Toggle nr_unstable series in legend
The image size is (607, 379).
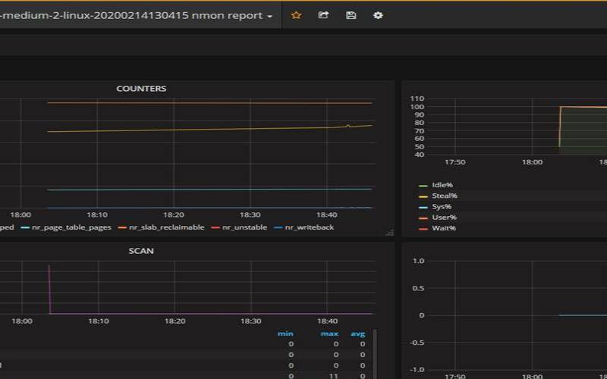click(244, 227)
